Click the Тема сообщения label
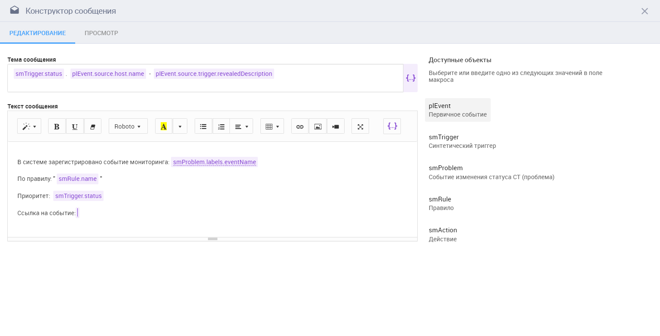Image resolution: width=660 pixels, height=336 pixels. tap(32, 60)
